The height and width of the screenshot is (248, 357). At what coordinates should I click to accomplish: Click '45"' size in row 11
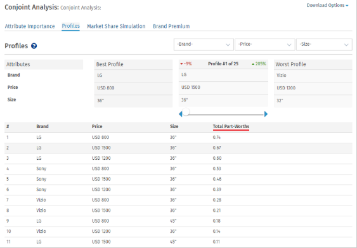(173, 242)
